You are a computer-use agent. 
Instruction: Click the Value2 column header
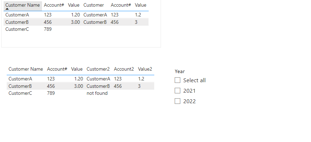145,69
